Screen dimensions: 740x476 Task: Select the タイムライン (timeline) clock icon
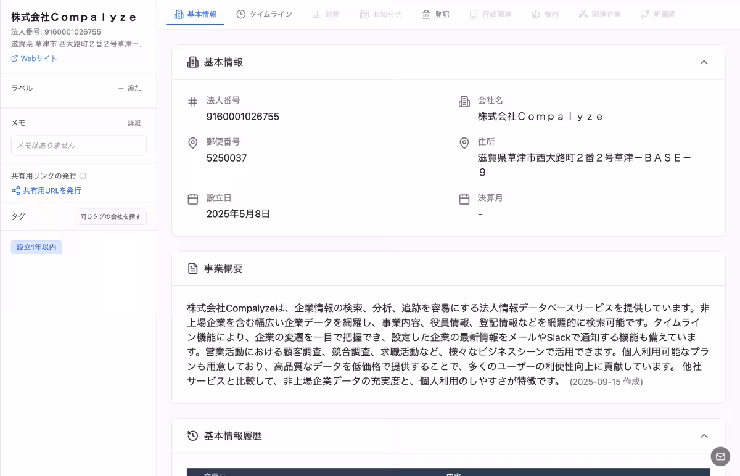click(242, 15)
